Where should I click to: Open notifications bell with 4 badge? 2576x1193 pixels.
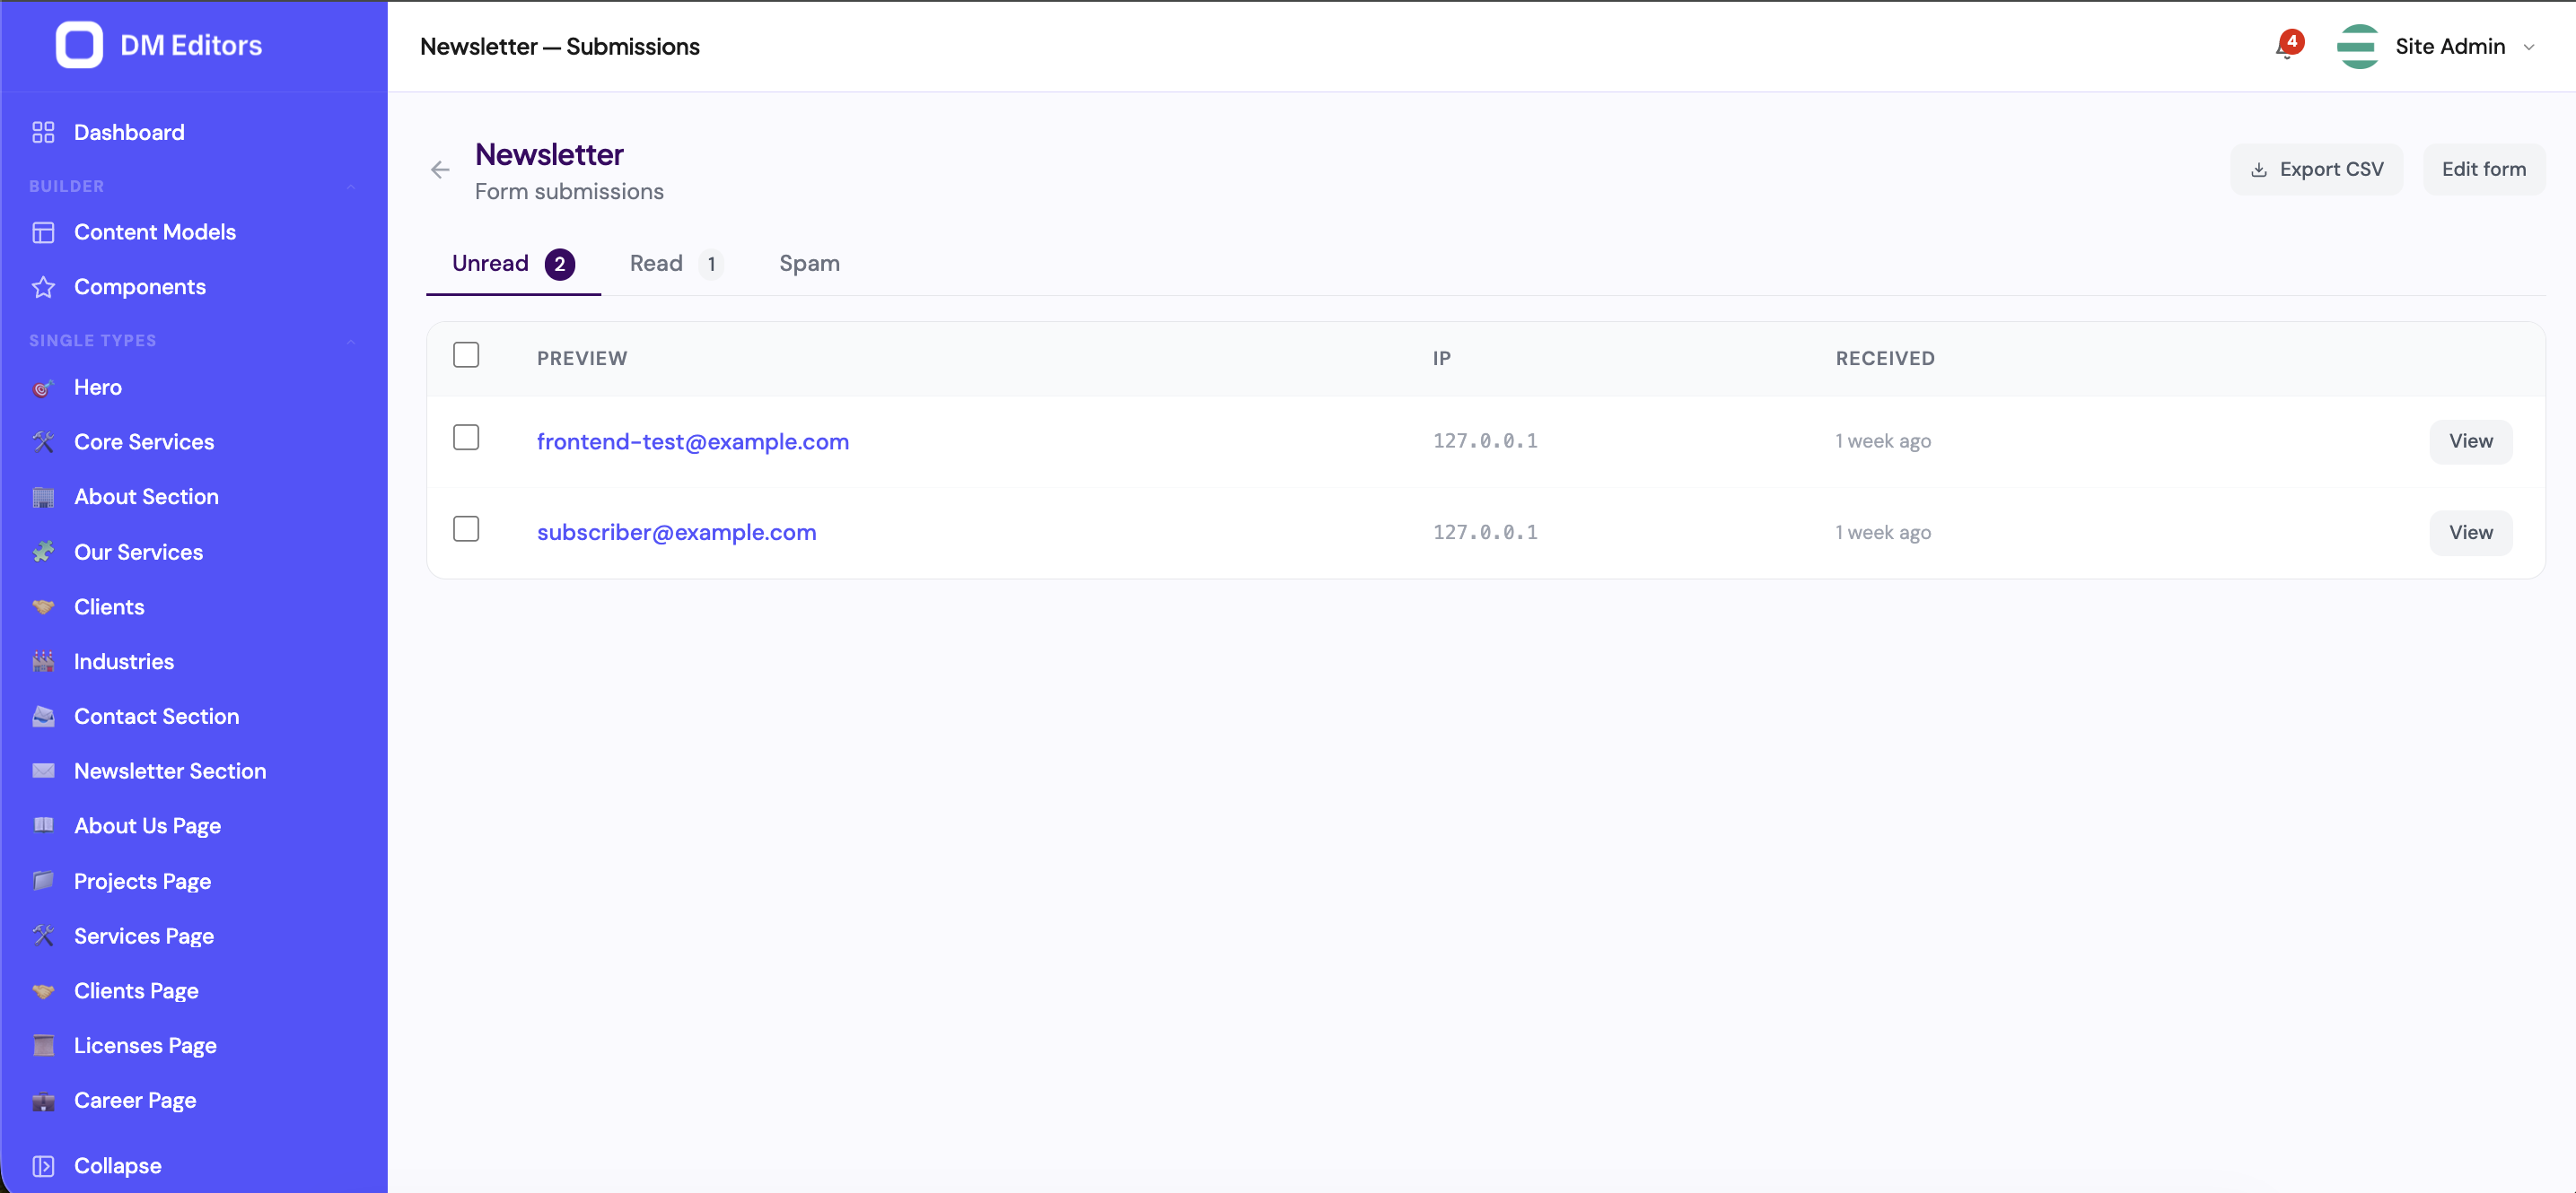pyautogui.click(x=2288, y=46)
